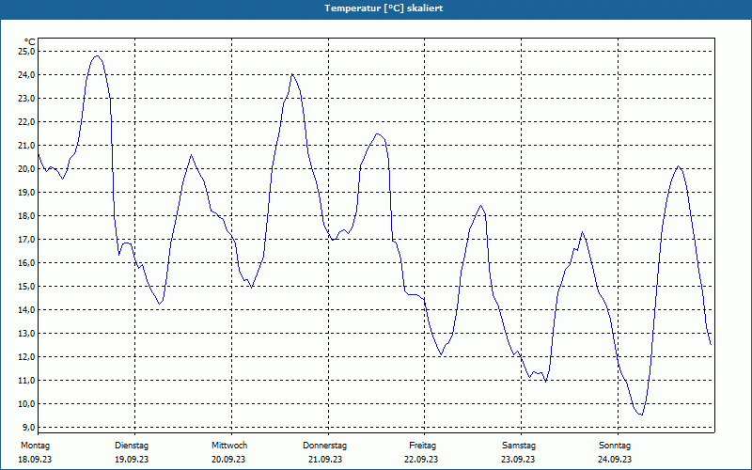Click the 'Sonntag' day label
Image resolution: width=752 pixels, height=470 pixels.
(615, 446)
